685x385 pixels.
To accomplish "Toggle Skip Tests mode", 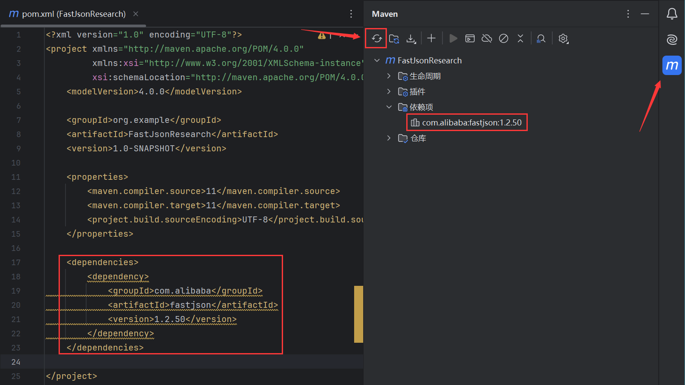I will (504, 39).
